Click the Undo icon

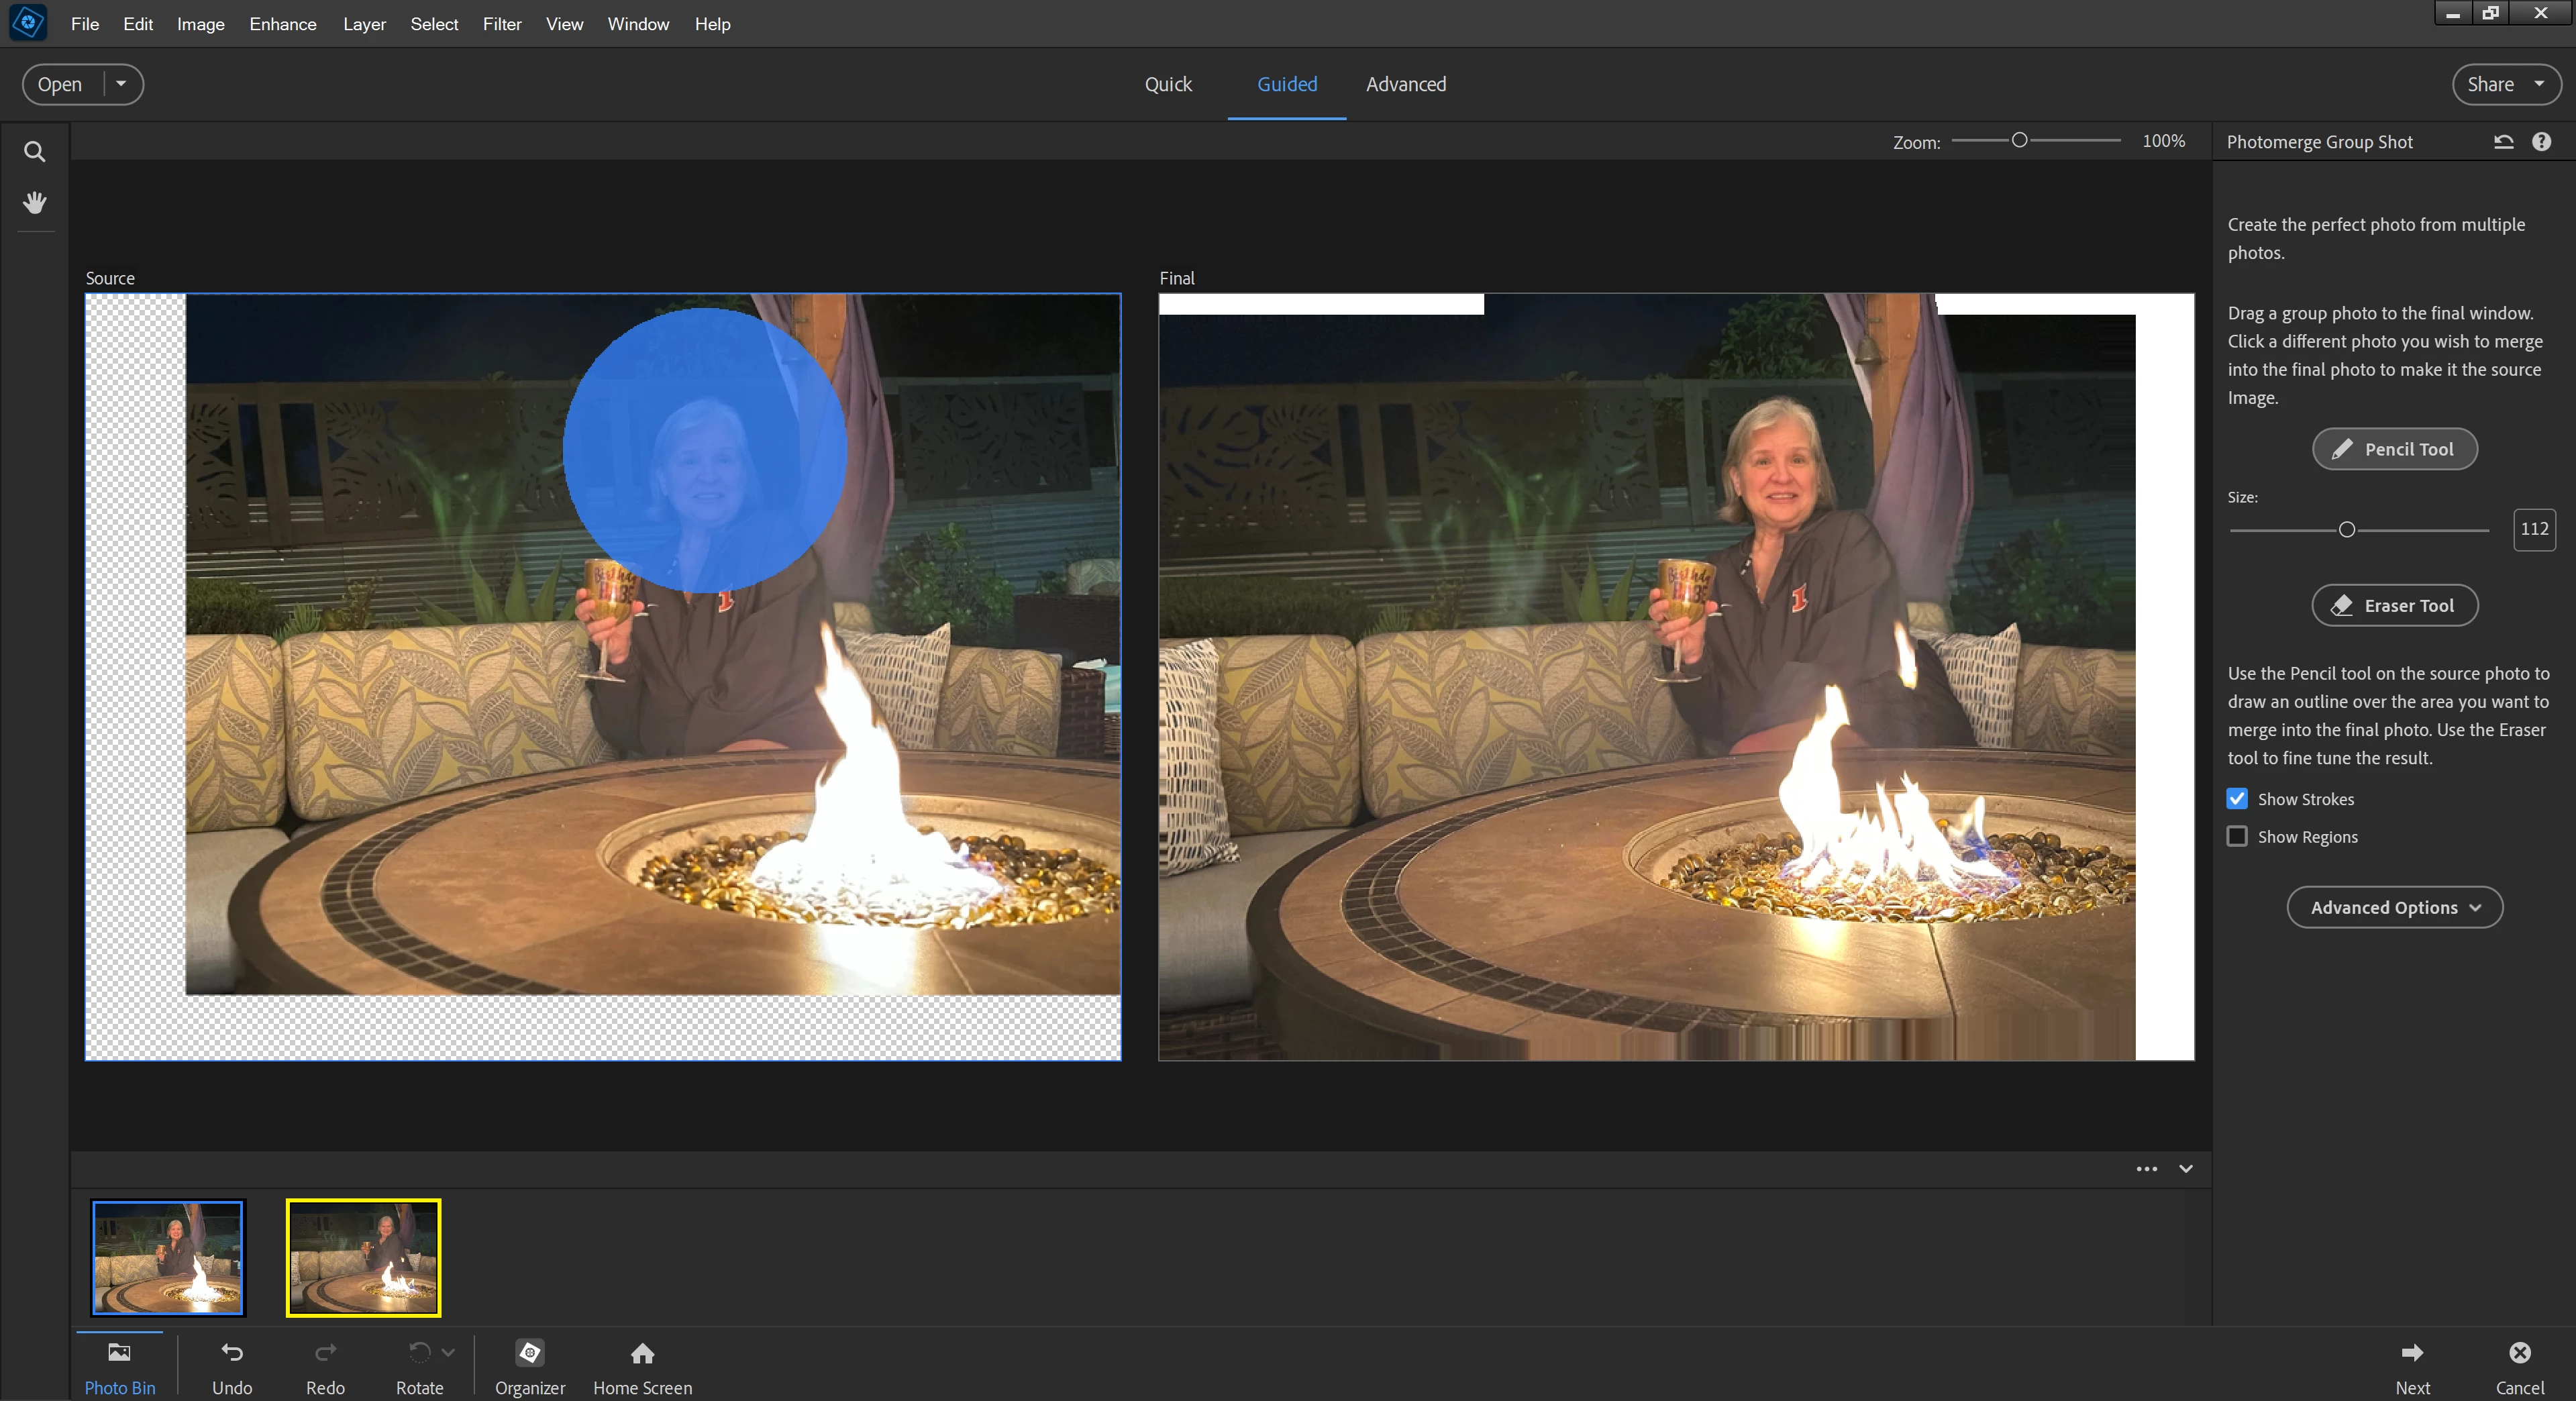pyautogui.click(x=232, y=1353)
